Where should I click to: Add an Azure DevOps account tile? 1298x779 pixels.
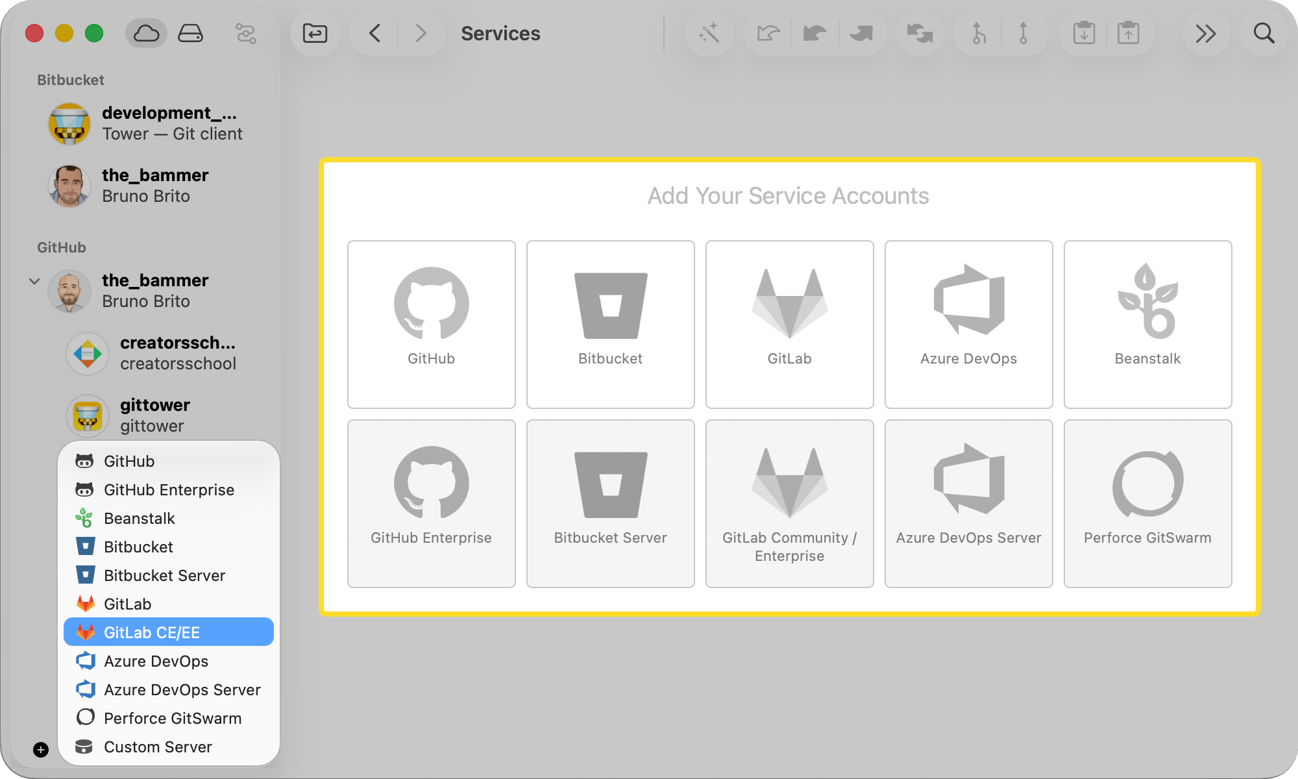pos(969,325)
